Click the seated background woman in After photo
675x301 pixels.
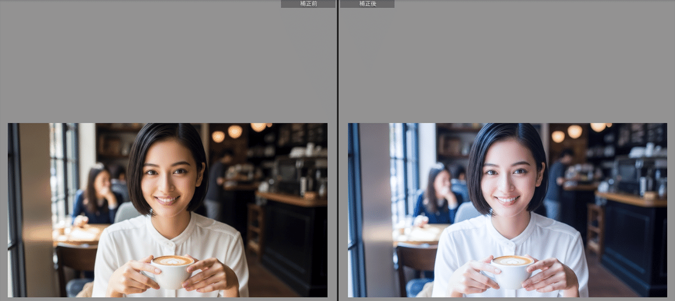(437, 194)
